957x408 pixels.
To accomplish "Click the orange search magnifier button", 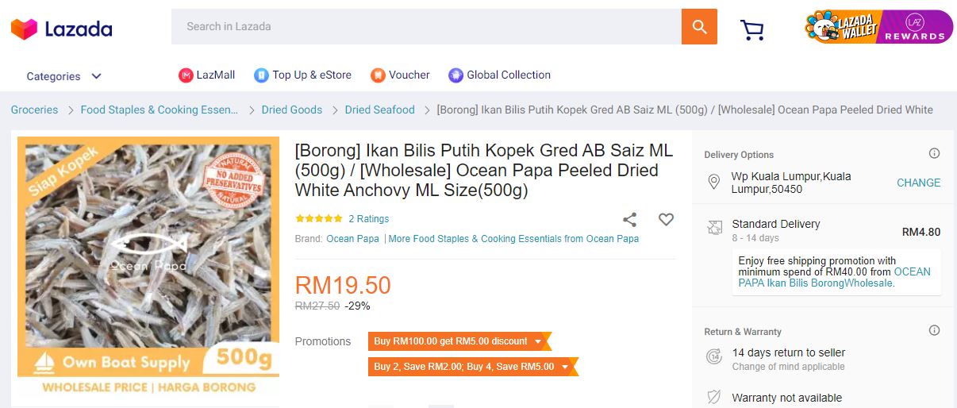I will click(699, 27).
